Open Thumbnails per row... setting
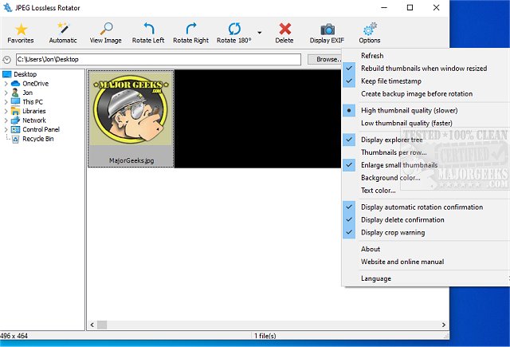 (x=426, y=152)
